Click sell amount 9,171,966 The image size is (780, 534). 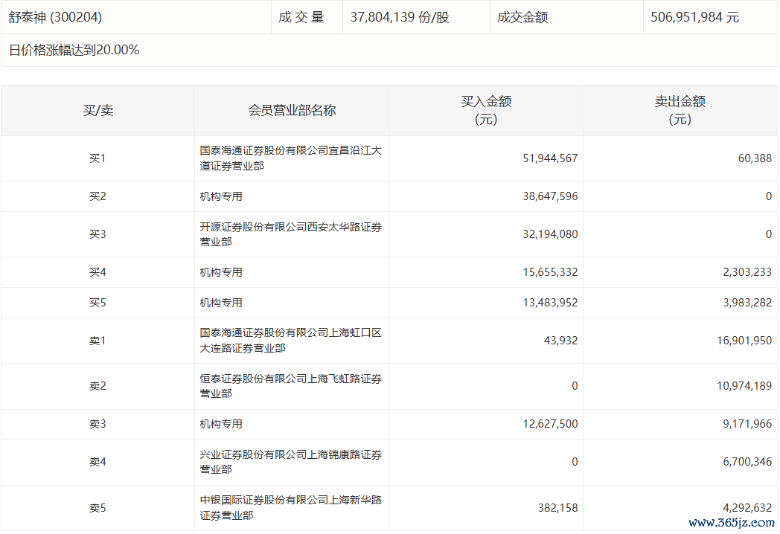(747, 424)
